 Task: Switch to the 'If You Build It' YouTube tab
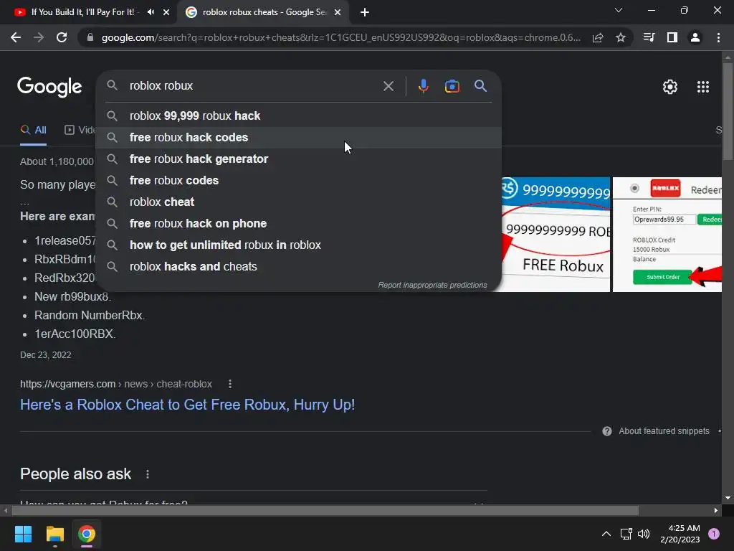[82, 12]
